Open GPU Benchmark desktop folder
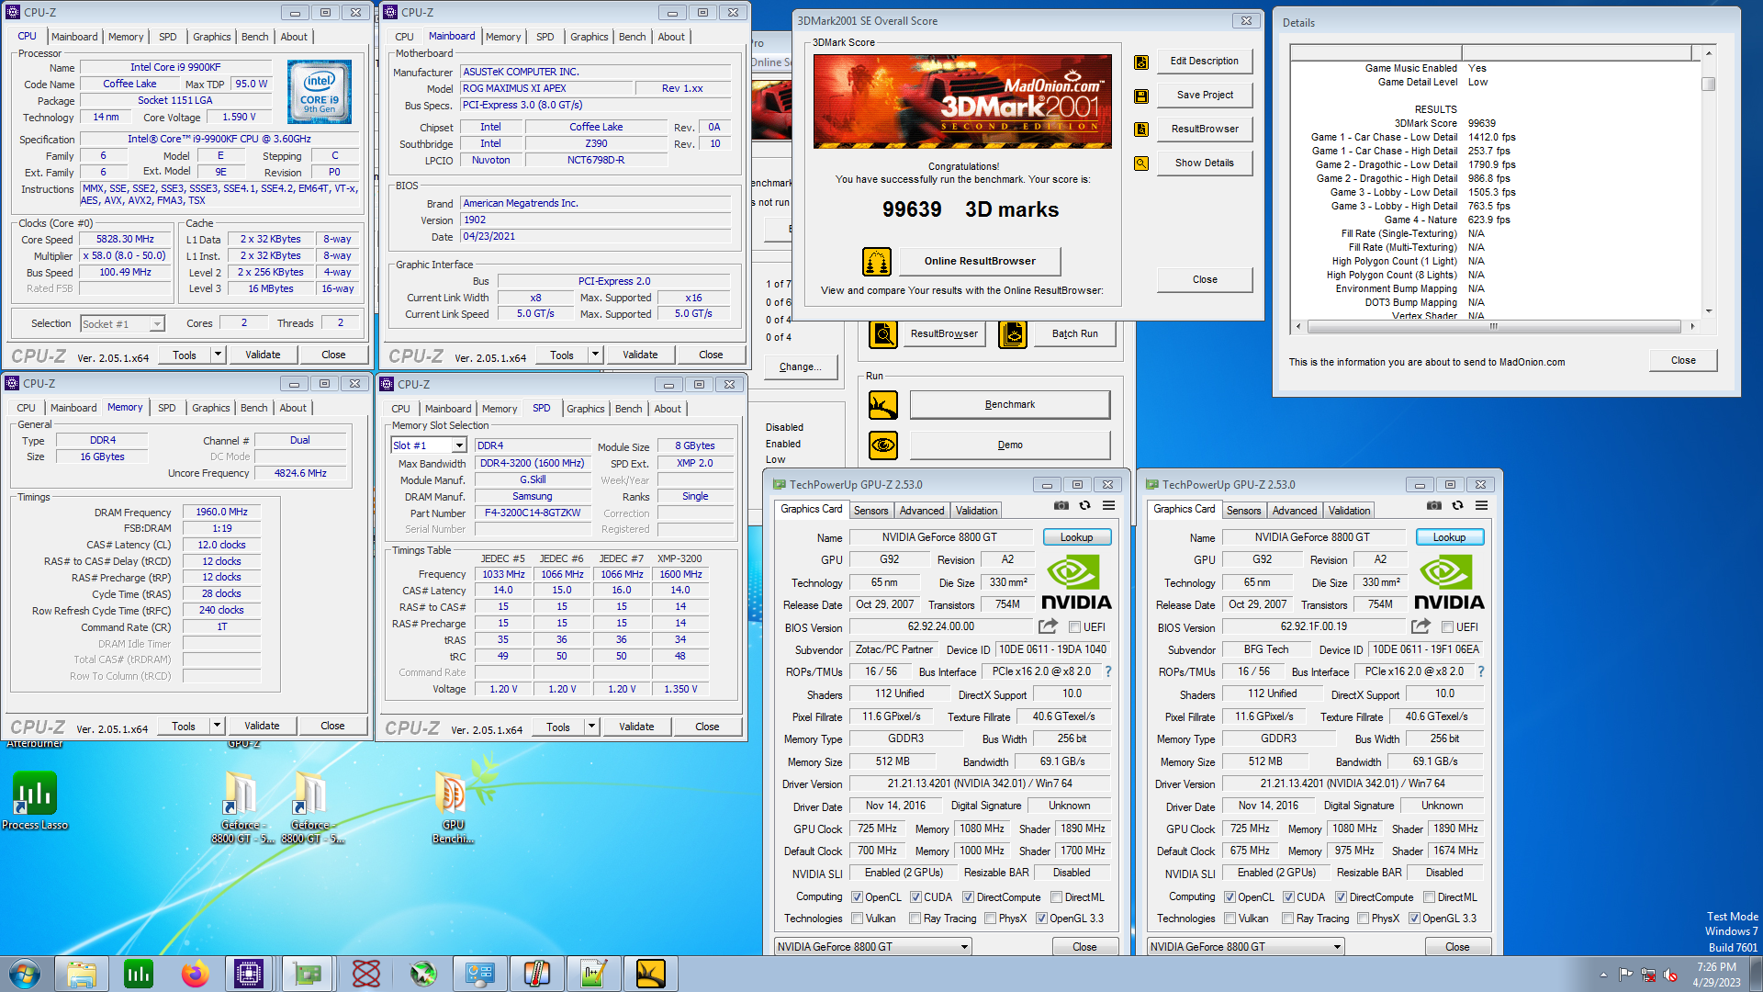Viewport: 1763px width, 992px height. point(453,808)
